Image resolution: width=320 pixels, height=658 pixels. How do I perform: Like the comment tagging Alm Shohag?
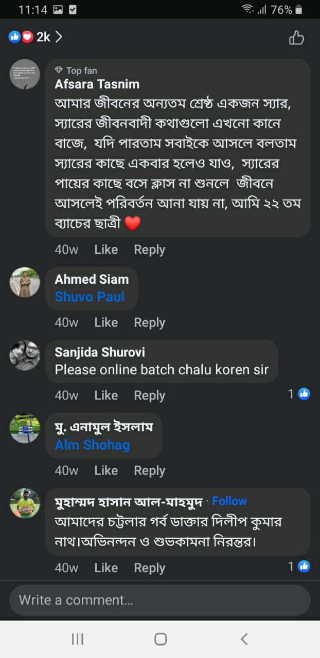(x=106, y=471)
